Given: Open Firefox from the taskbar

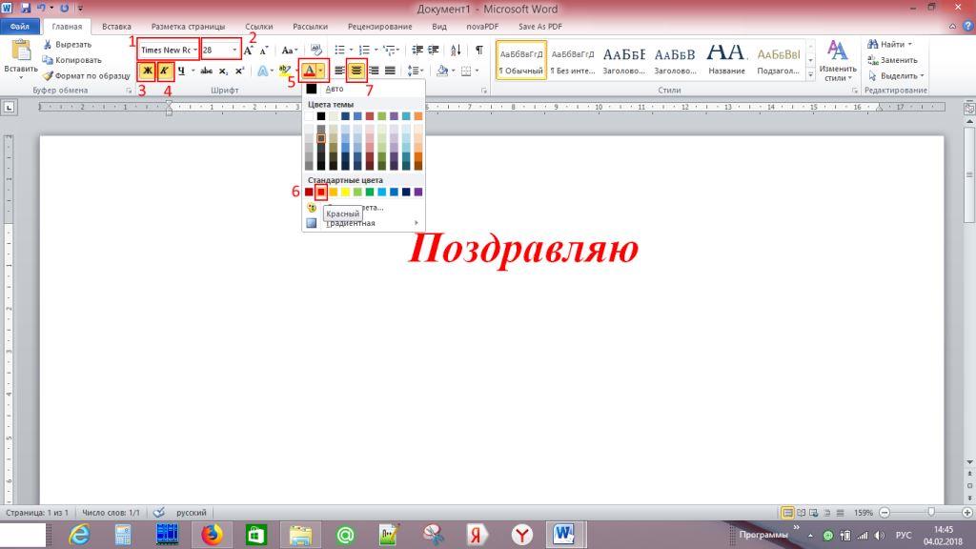Looking at the screenshot, I should click(x=212, y=535).
